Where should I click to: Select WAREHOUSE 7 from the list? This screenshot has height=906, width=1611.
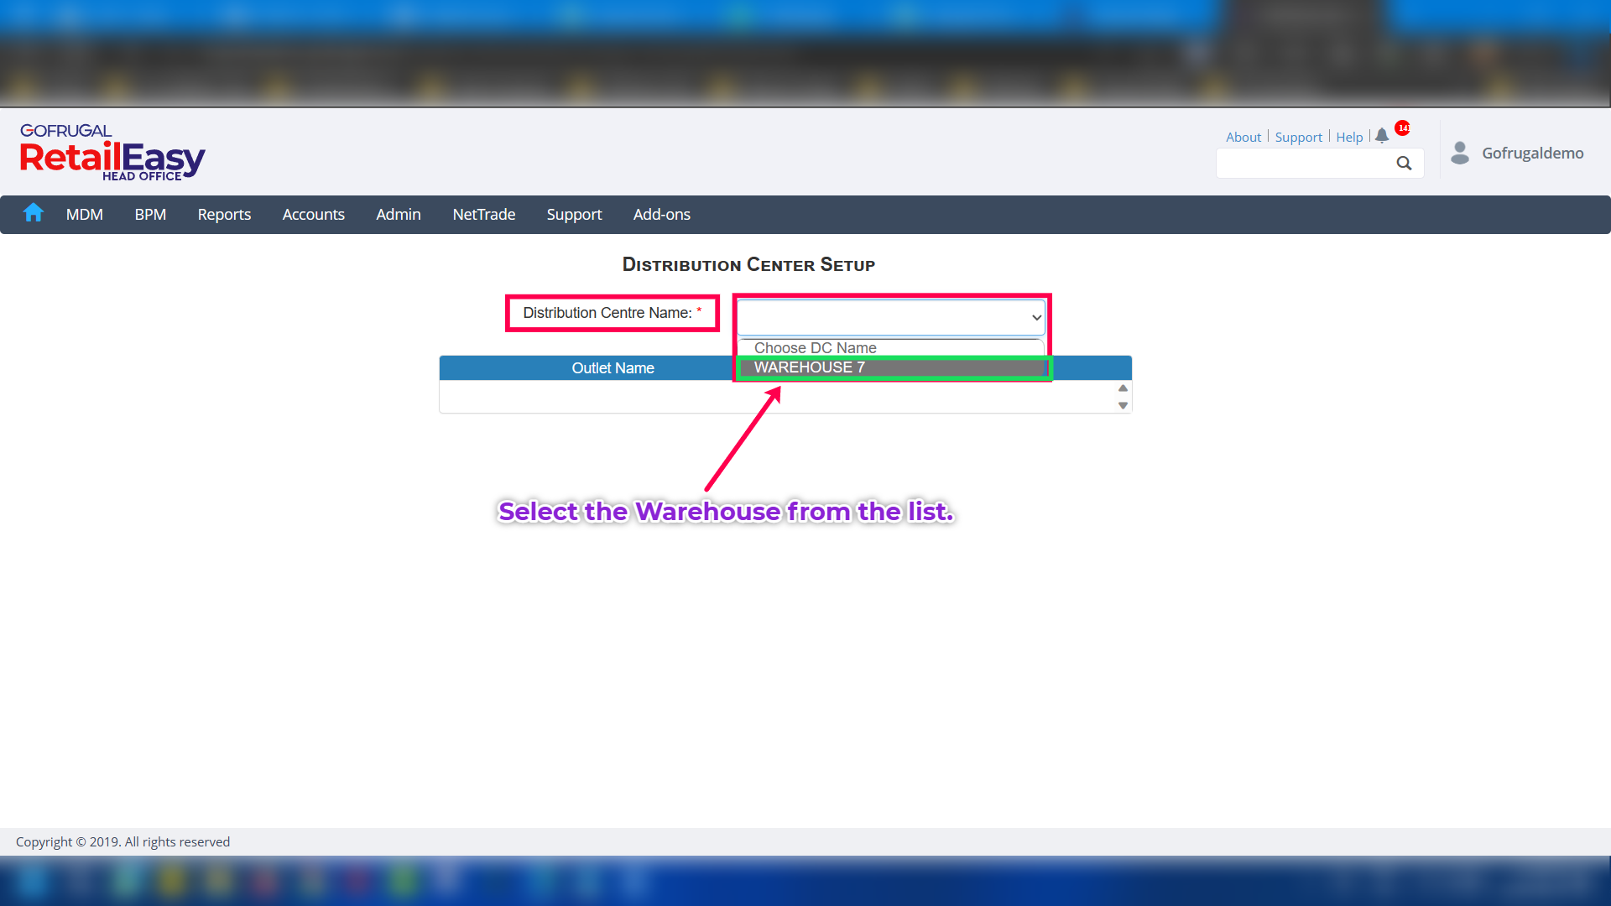891,367
